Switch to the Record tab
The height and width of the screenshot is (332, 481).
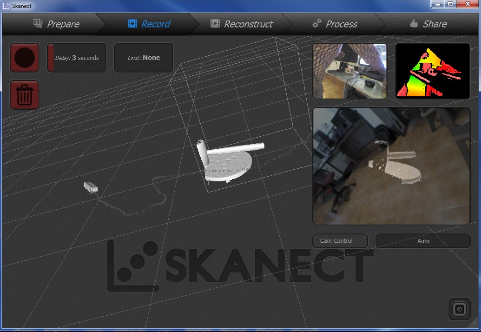(x=149, y=24)
